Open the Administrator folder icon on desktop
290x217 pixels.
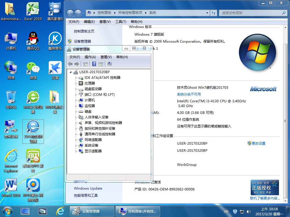(x=11, y=11)
